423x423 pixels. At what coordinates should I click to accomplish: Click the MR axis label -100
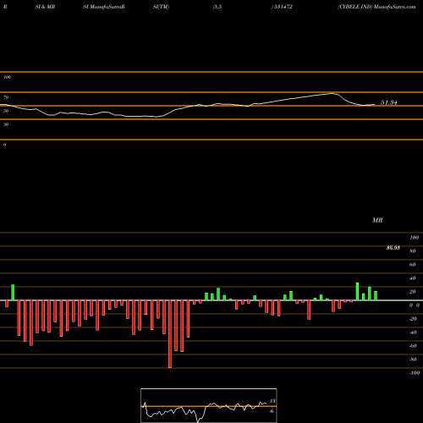click(415, 373)
